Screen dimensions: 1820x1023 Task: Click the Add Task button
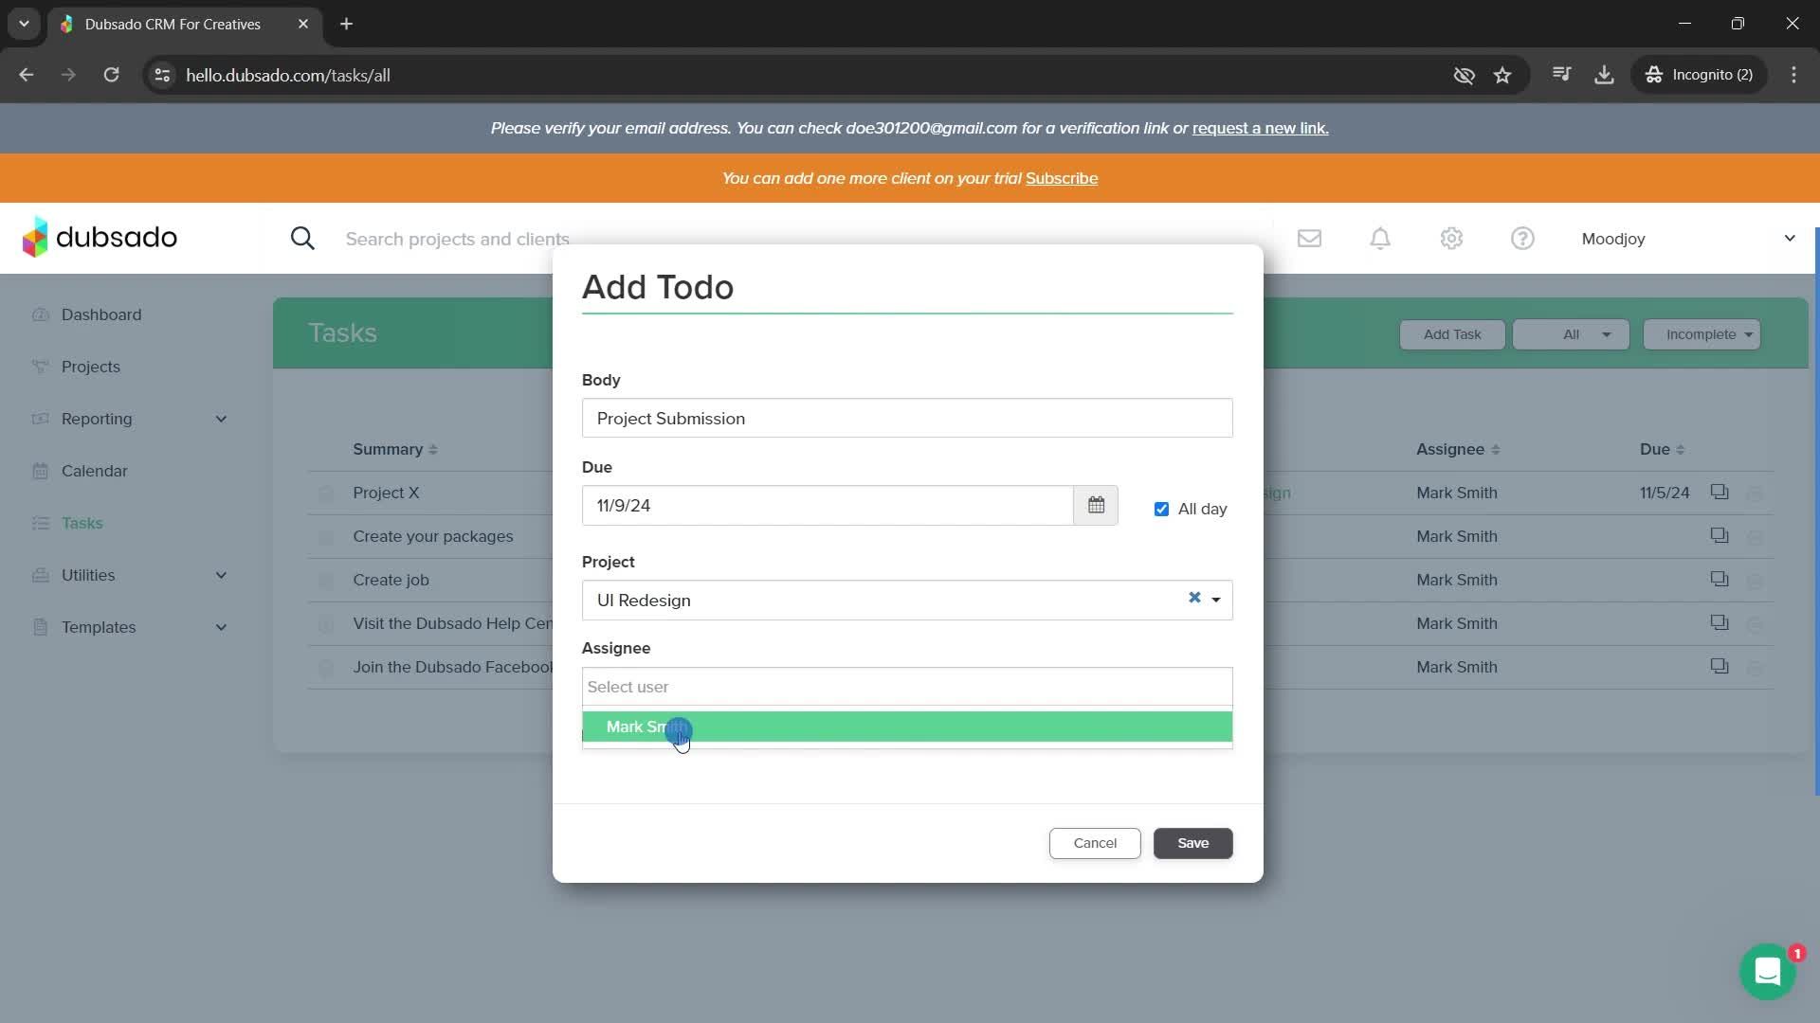[x=1452, y=334]
